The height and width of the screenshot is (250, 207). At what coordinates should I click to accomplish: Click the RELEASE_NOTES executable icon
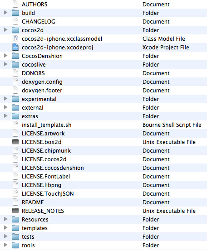click(x=15, y=211)
